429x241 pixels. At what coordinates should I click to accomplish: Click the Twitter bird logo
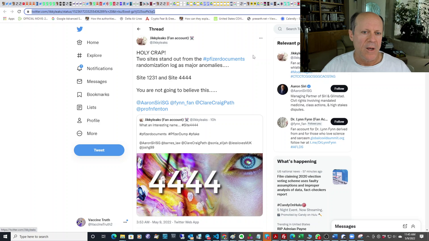click(x=80, y=29)
